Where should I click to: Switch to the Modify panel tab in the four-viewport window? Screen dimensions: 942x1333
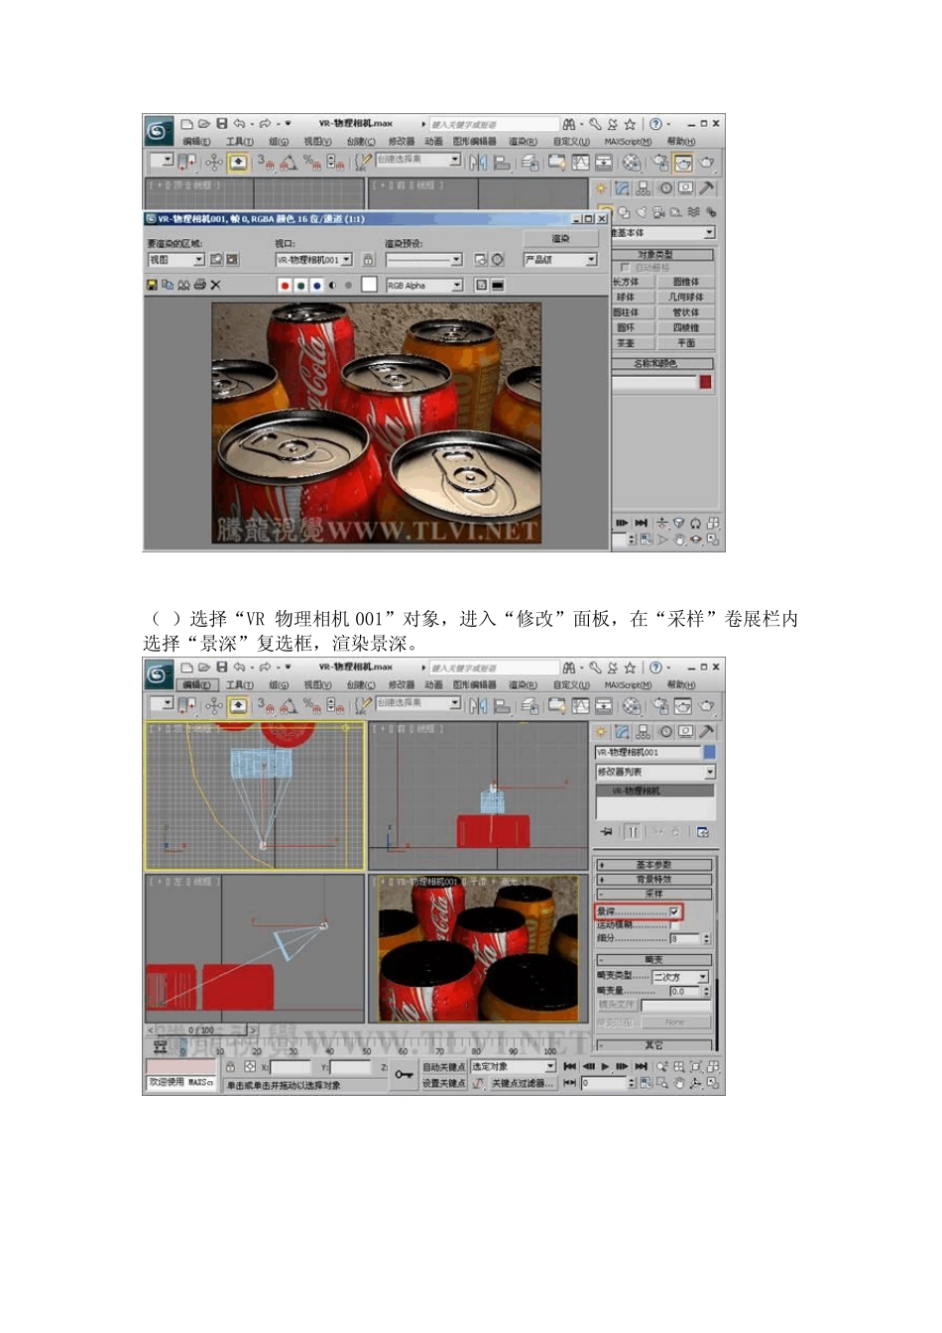click(622, 732)
